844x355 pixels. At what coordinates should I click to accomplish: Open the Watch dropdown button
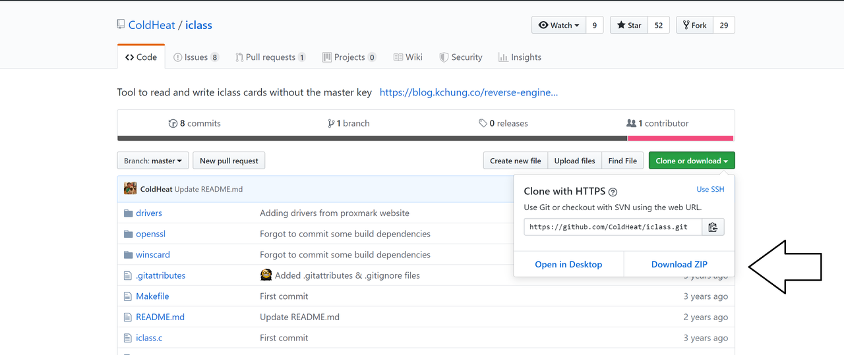[558, 25]
